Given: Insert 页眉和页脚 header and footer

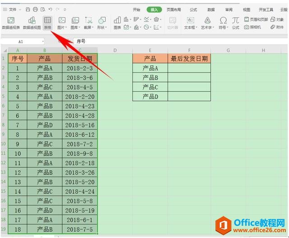Looking at the screenshot, I should tap(256, 19).
